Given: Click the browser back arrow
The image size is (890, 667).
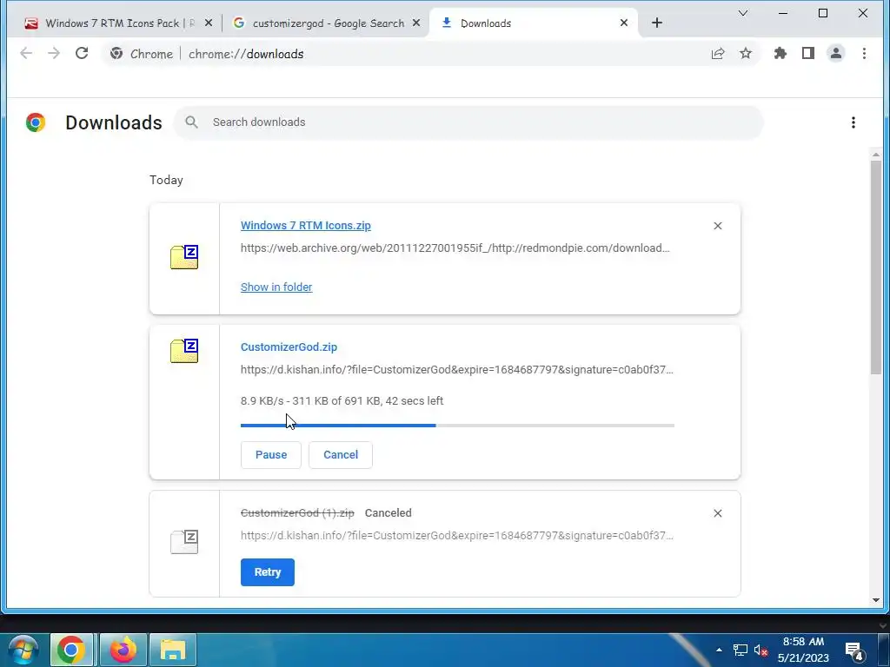Looking at the screenshot, I should coord(26,53).
